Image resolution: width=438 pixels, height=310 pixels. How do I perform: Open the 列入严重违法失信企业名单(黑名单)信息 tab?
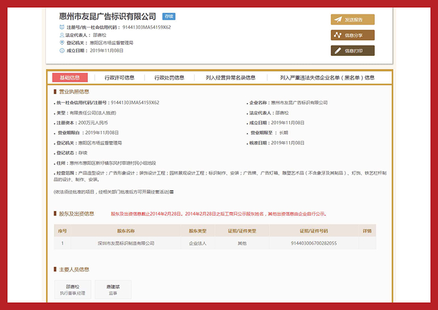(327, 78)
